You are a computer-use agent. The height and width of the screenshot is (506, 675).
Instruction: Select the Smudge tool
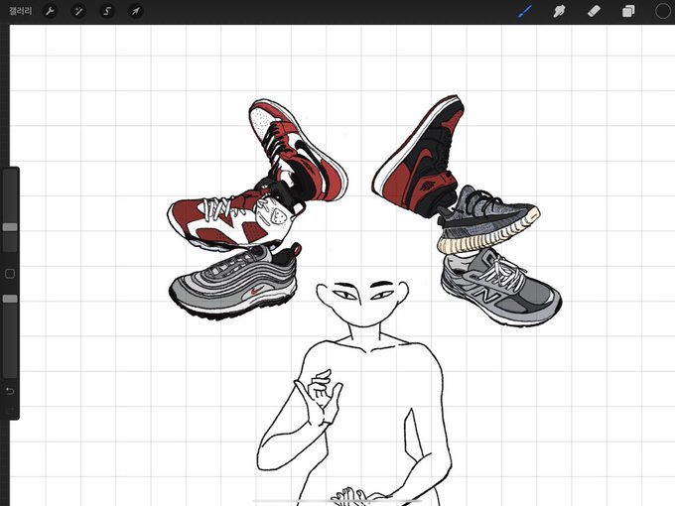coord(559,11)
